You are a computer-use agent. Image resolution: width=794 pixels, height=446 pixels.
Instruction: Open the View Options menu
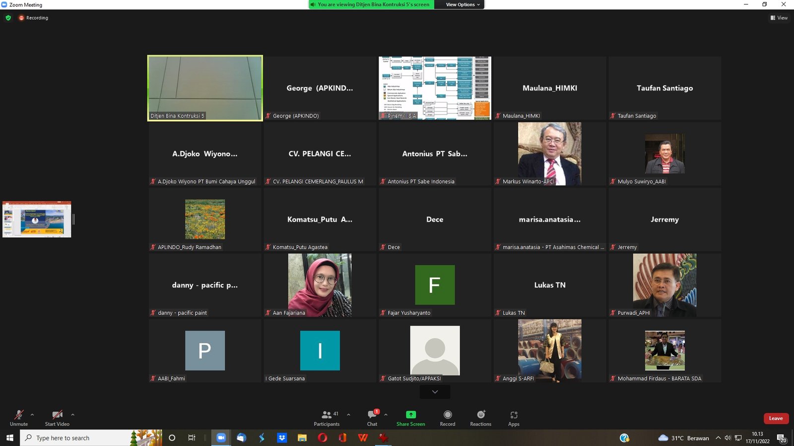point(463,4)
